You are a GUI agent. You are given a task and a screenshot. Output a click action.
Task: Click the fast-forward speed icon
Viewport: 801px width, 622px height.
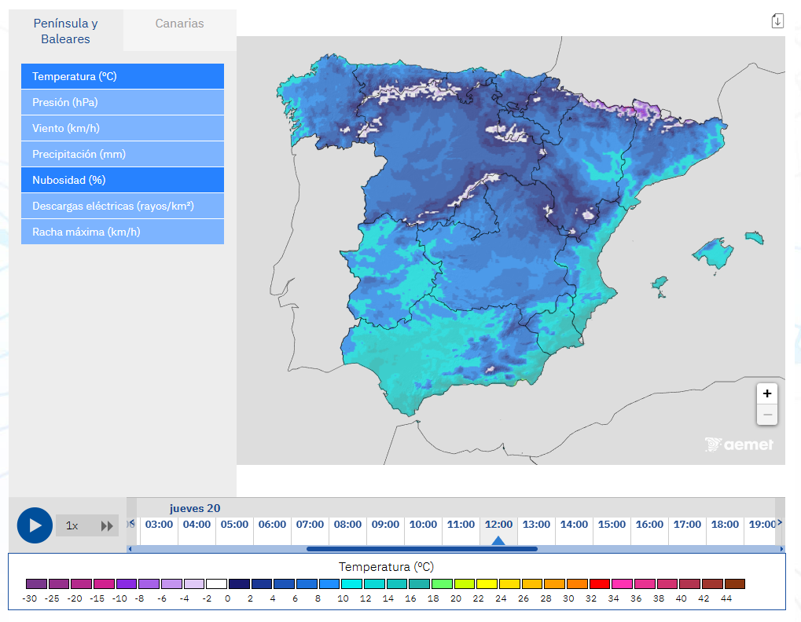pyautogui.click(x=108, y=526)
